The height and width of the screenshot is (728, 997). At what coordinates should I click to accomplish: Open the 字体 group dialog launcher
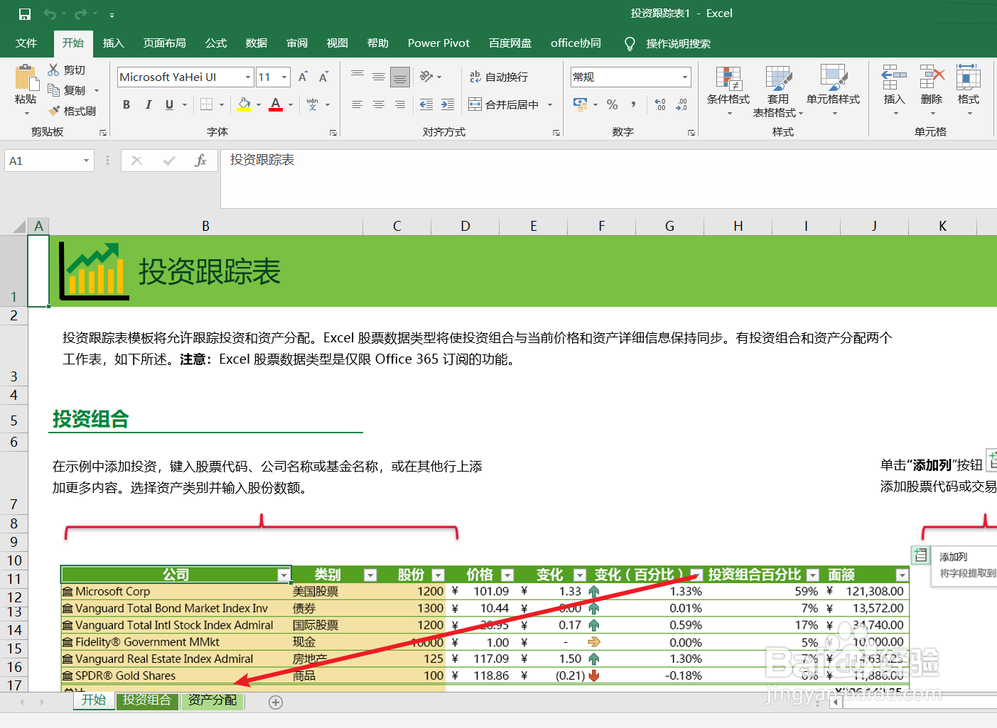[333, 133]
